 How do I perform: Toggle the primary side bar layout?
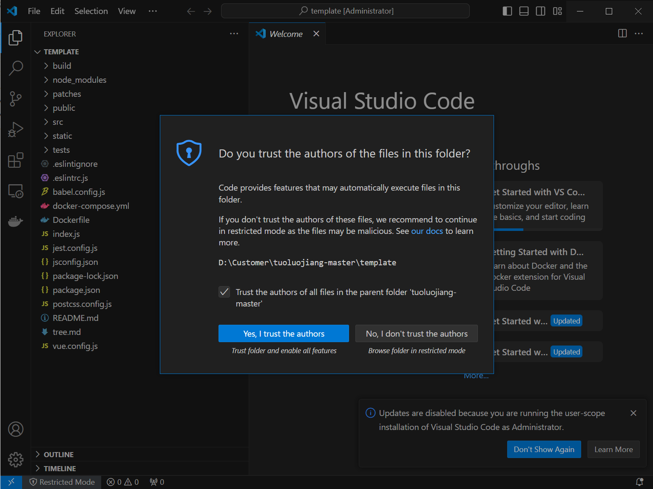point(507,11)
